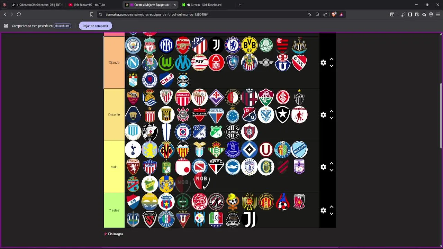Move Y este? tier down with arrow
Viewport: 443px width, 249px height.
[x=332, y=214]
